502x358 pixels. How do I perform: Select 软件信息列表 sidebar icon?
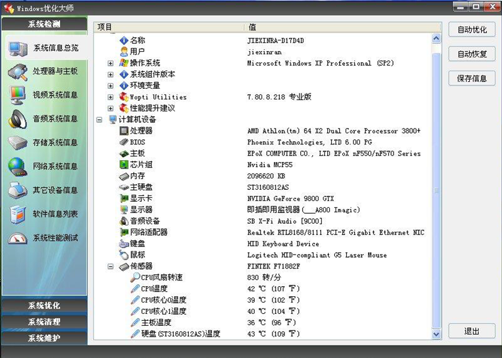click(18, 214)
